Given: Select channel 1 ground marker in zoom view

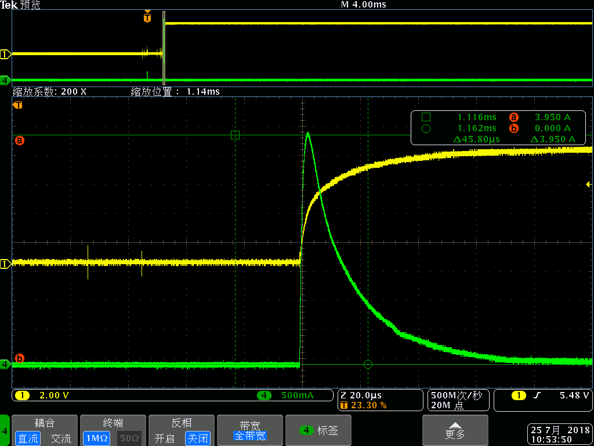Looking at the screenshot, I should click(x=5, y=264).
